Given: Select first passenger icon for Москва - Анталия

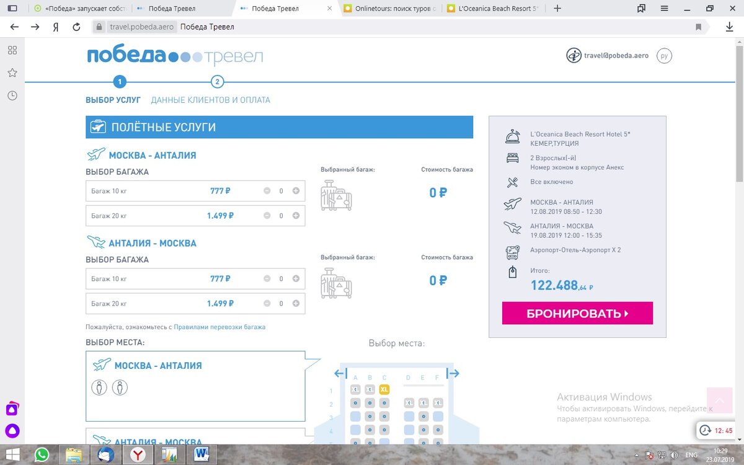Looking at the screenshot, I should (x=99, y=388).
